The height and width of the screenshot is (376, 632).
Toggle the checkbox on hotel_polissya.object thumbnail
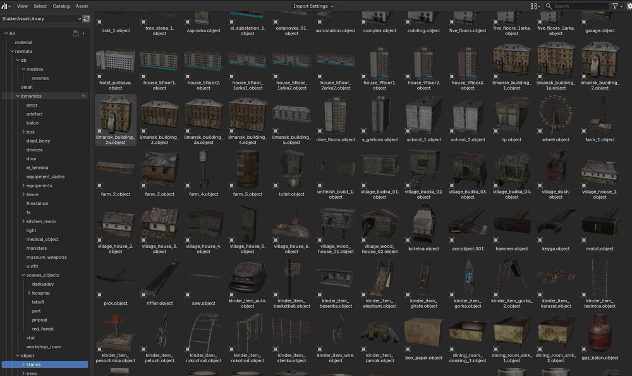coord(99,76)
